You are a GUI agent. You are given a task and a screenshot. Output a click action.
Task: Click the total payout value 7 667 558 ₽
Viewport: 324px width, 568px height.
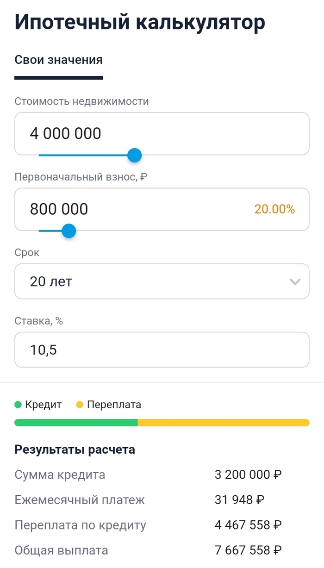tap(248, 550)
